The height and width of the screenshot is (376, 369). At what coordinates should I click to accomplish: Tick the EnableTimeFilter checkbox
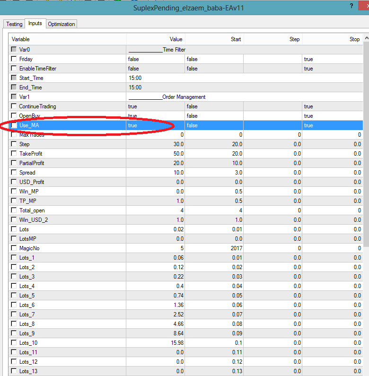point(14,69)
